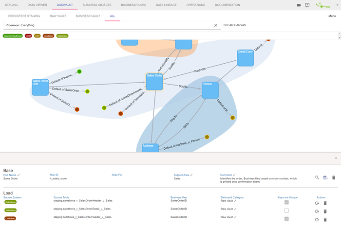Click the Coolbikes chip in load table
Image resolution: width=341 pixels, height=227 pixels.
point(10,219)
